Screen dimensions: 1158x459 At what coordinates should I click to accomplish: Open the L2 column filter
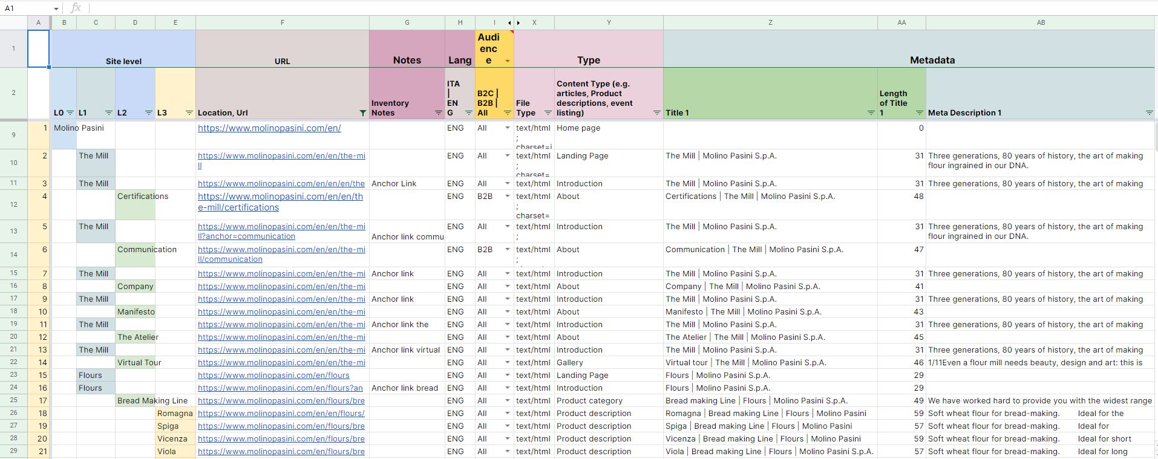coord(149,113)
